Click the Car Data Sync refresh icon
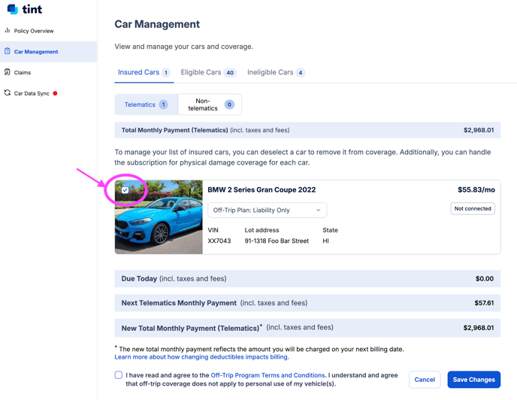 click(x=8, y=92)
